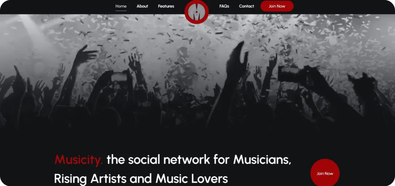Open the FAQs nav link
This screenshot has height=186, width=395.
pos(224,6)
